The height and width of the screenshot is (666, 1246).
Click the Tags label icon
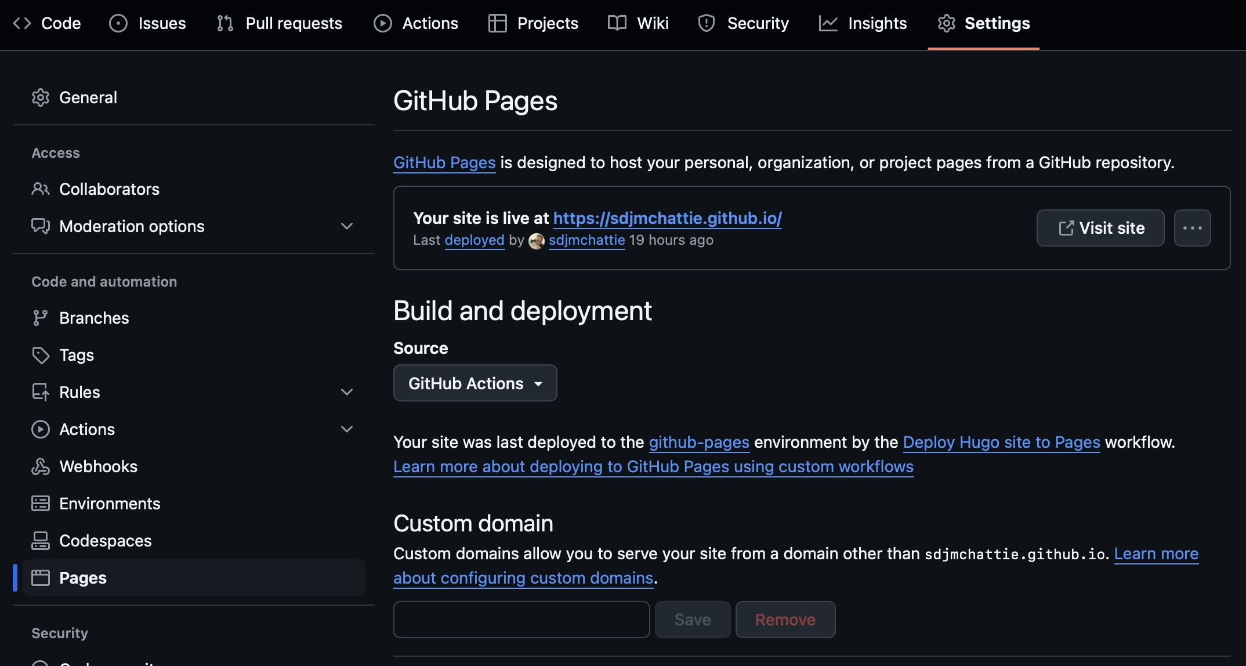click(41, 355)
